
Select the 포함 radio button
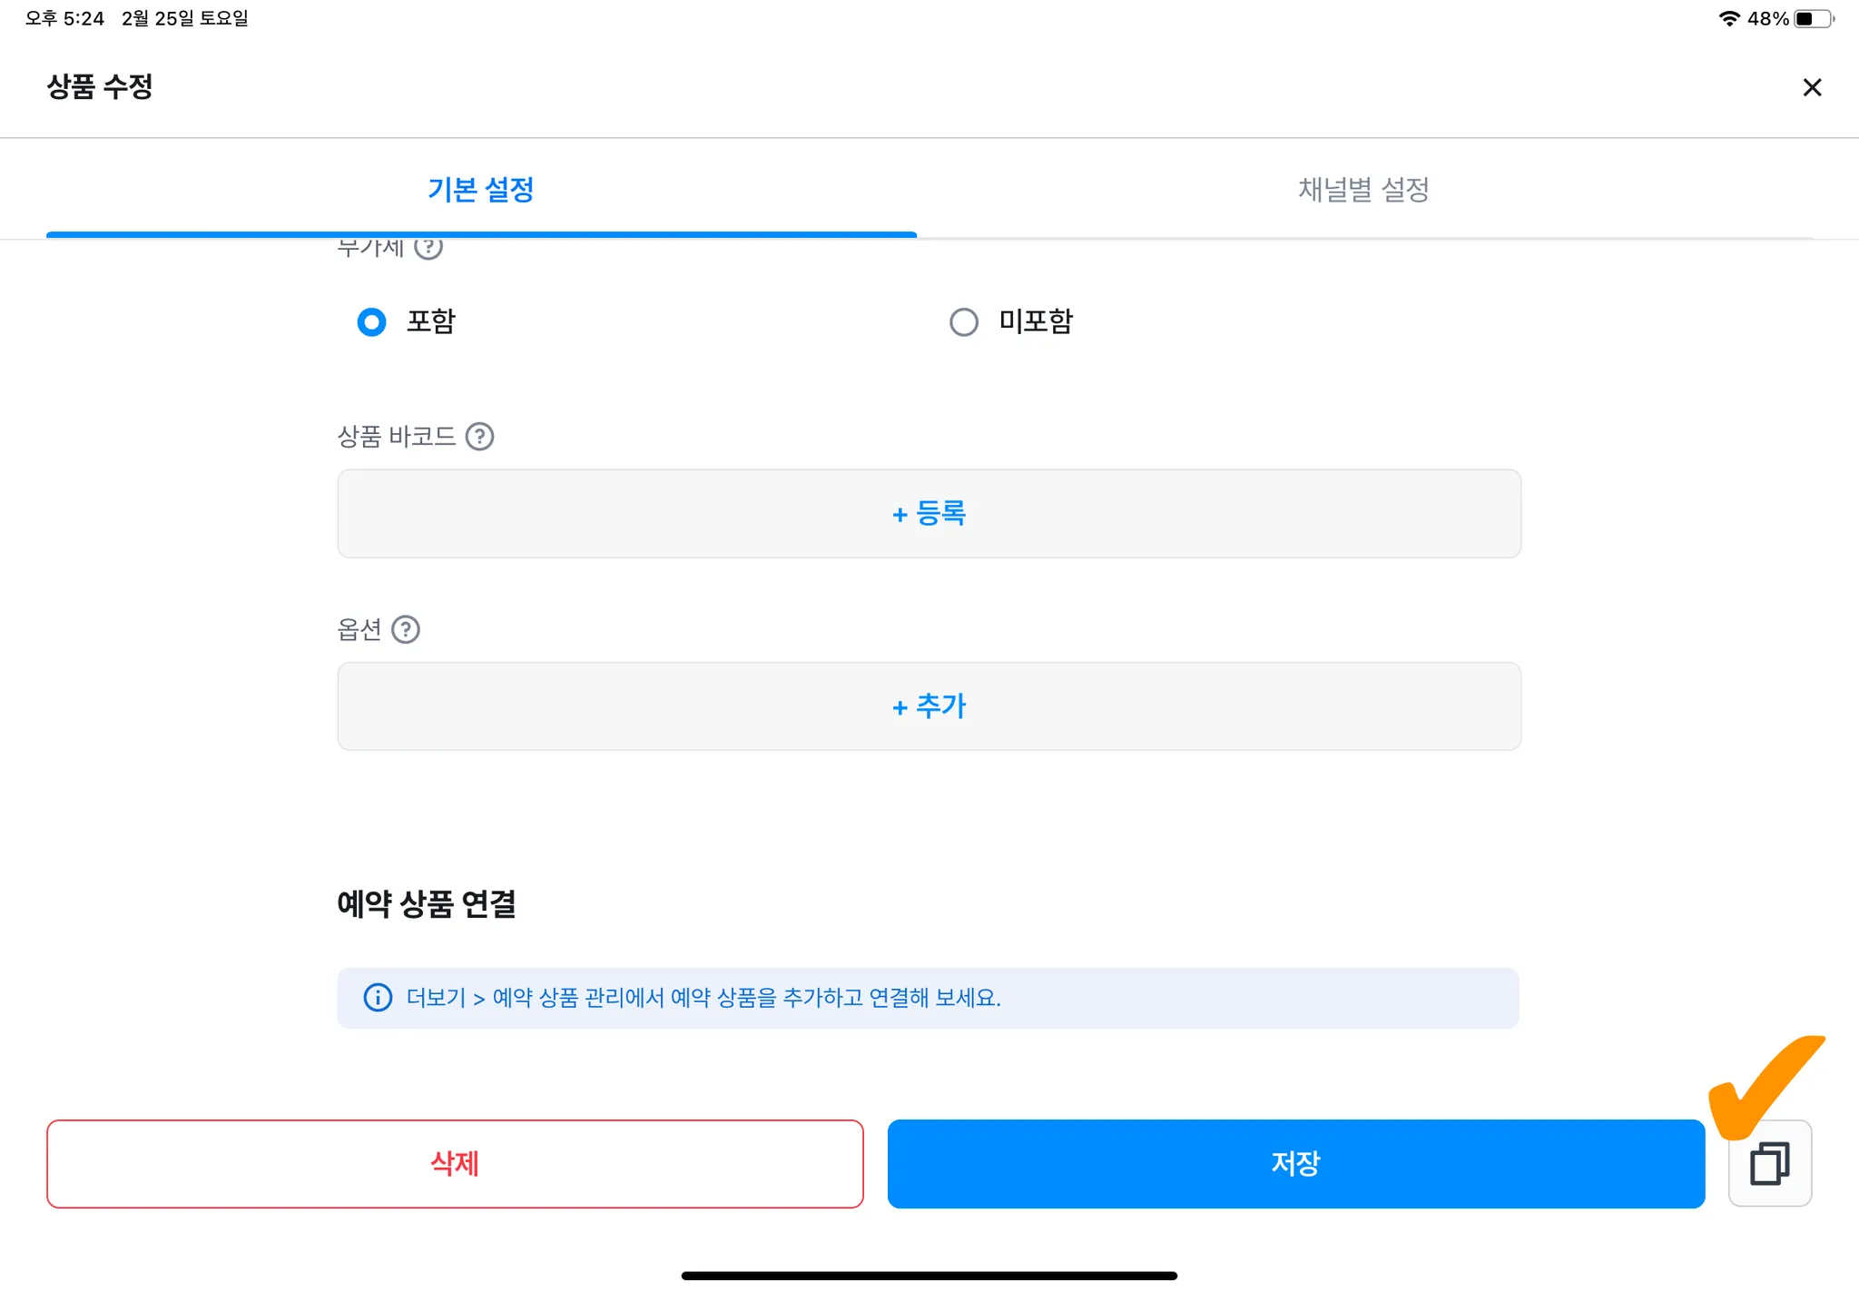tap(371, 321)
